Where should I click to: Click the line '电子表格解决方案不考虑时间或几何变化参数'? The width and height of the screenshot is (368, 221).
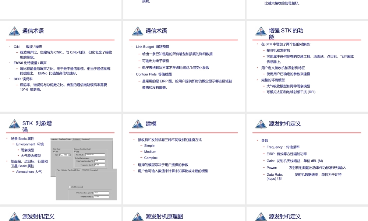coord(176,68)
